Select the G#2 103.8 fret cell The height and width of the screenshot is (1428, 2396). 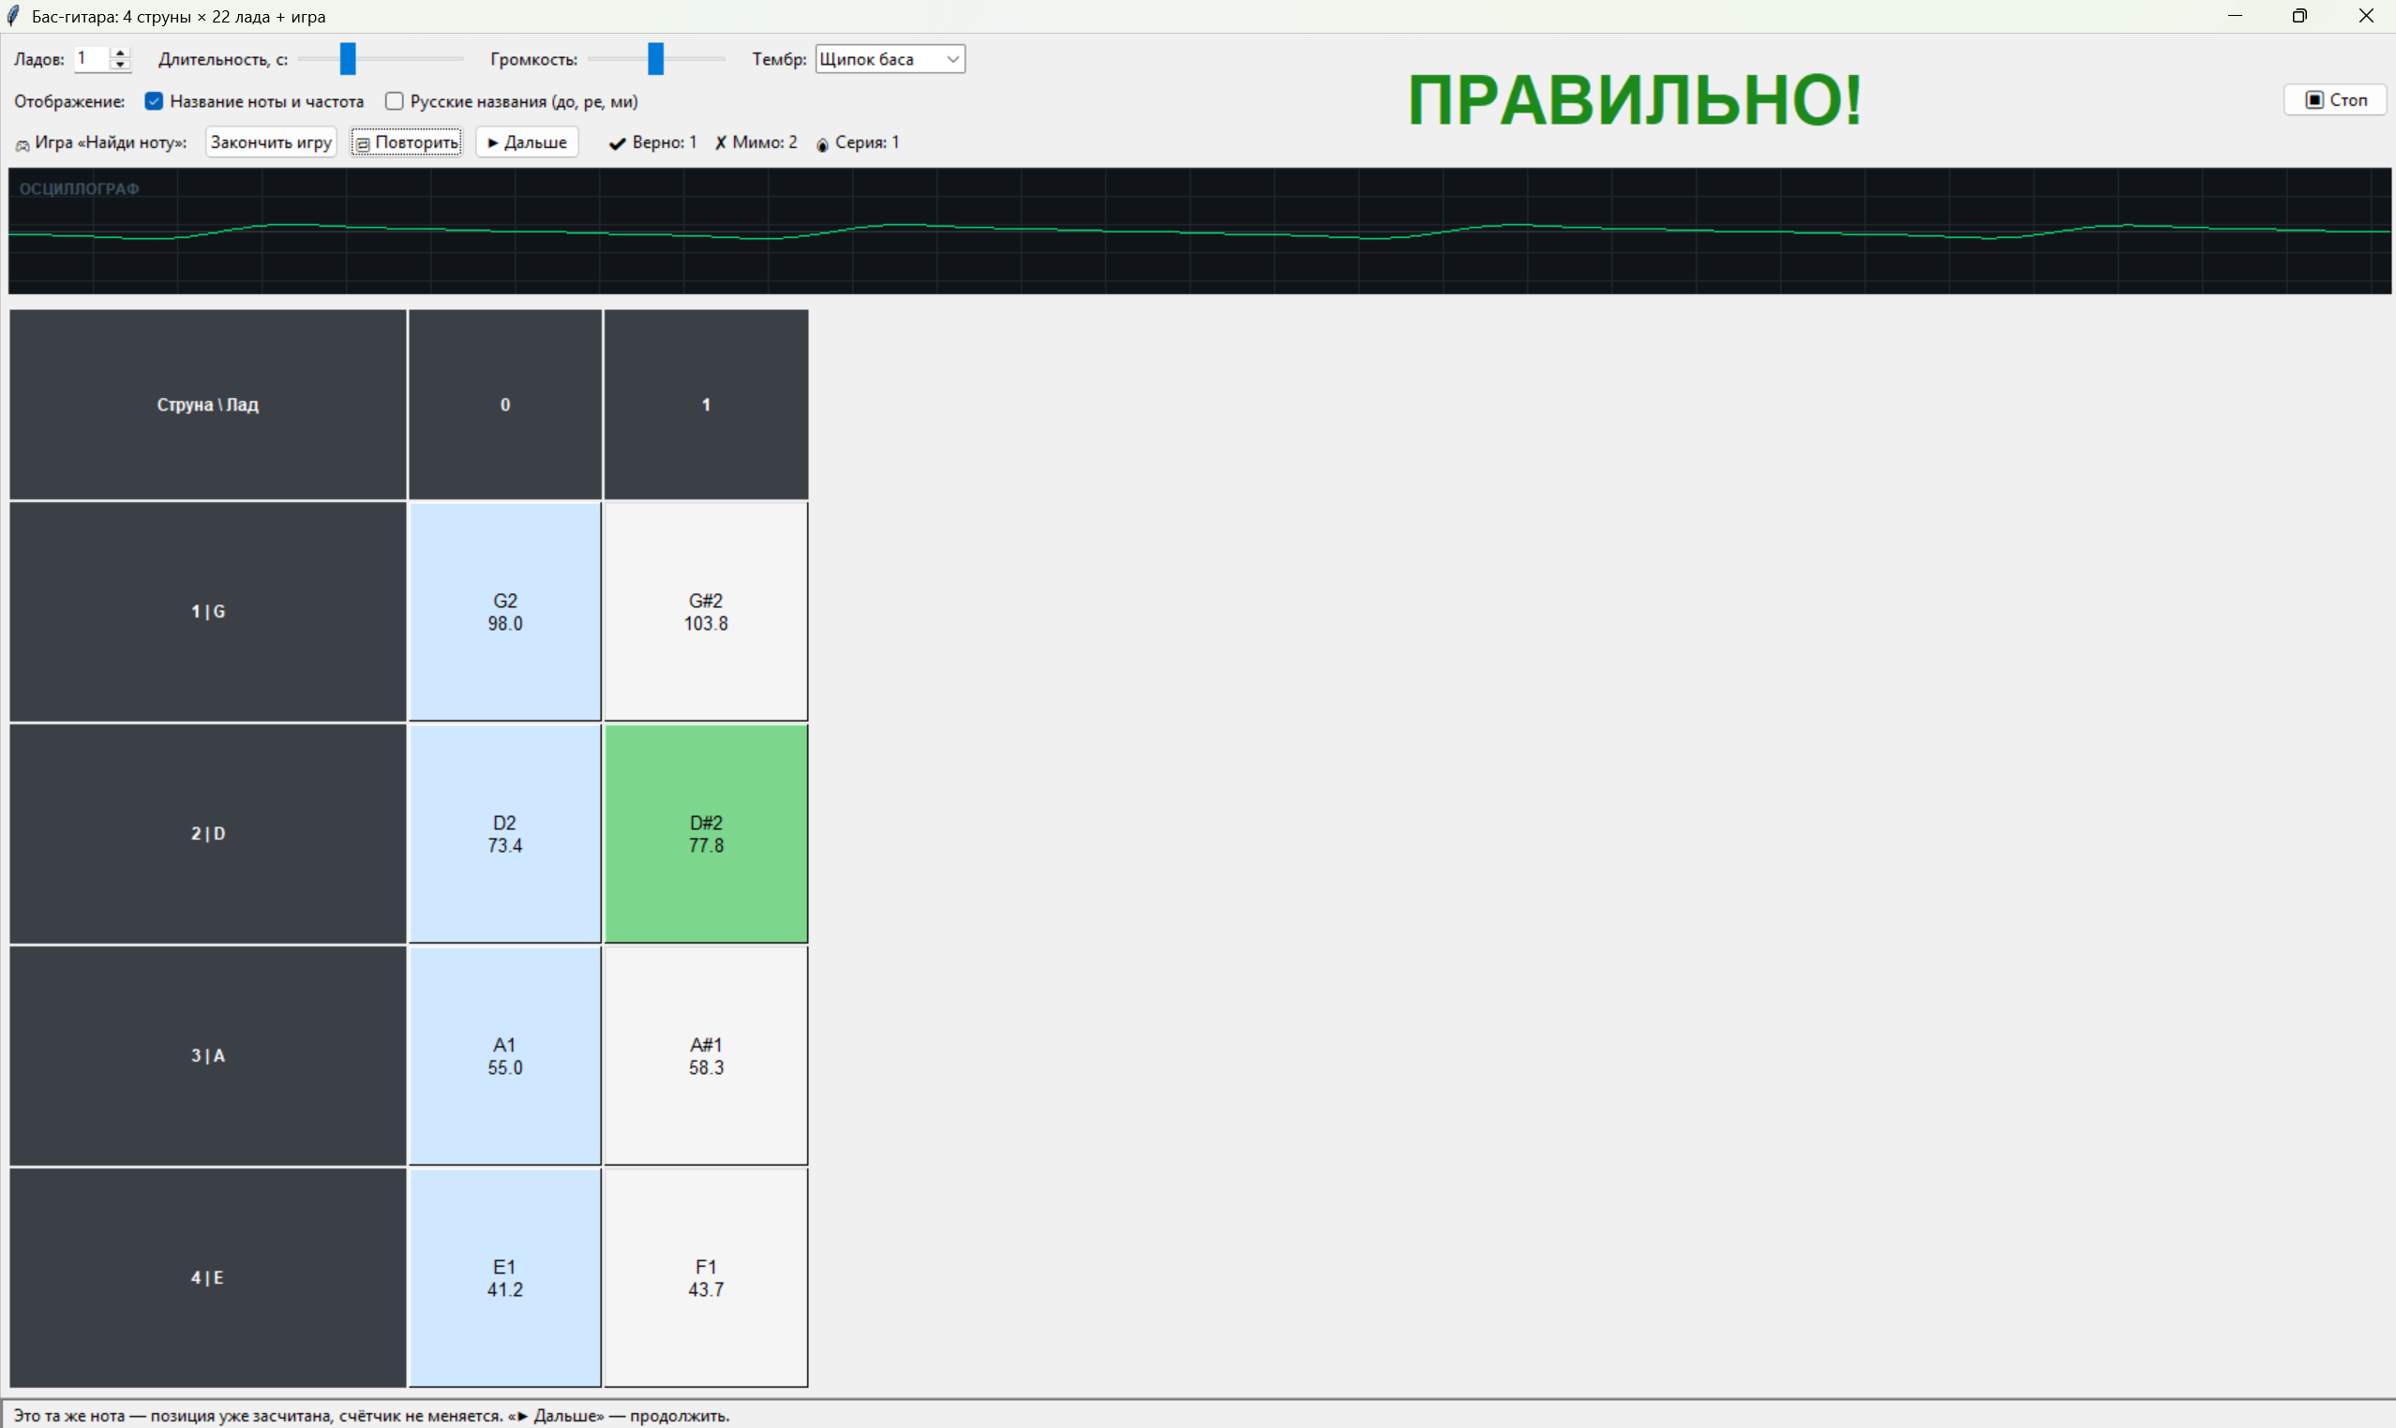[706, 612]
